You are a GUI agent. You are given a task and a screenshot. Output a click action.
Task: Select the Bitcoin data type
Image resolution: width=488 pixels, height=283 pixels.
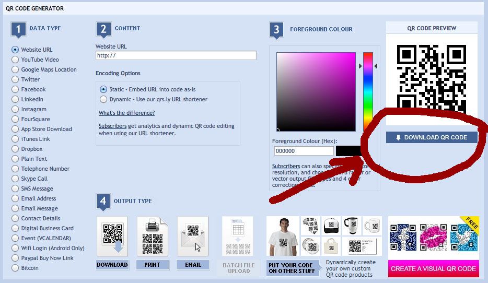pos(15,268)
